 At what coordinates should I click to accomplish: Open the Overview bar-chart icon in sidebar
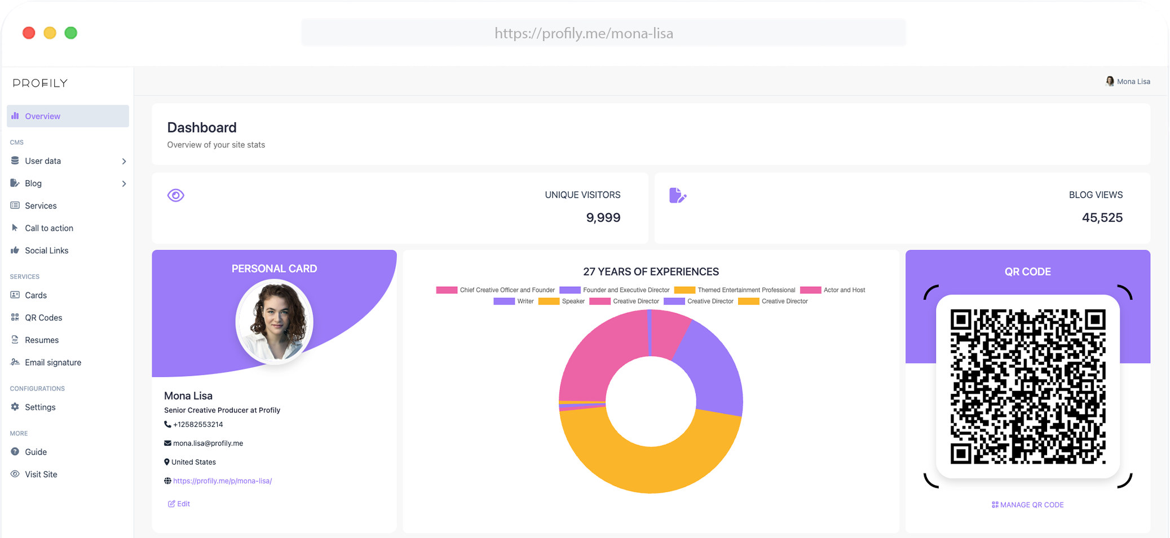pos(15,115)
